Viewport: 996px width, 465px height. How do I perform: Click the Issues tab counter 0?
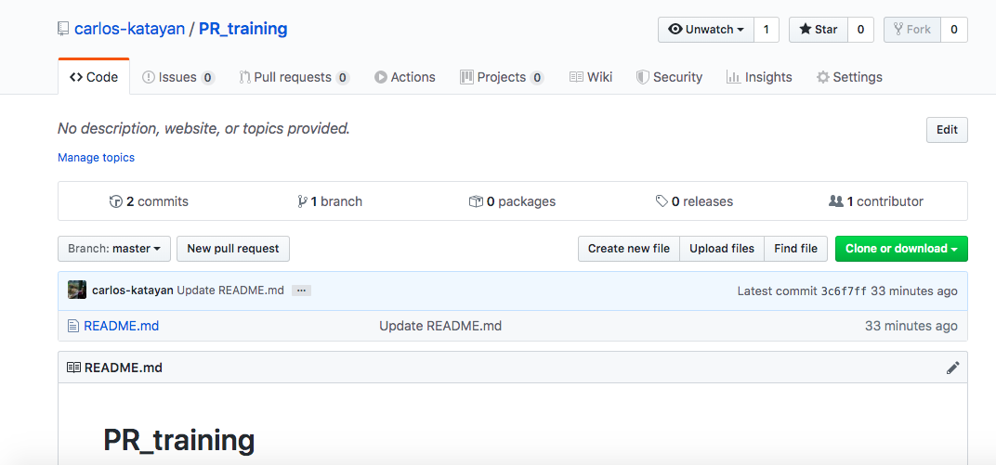click(208, 78)
